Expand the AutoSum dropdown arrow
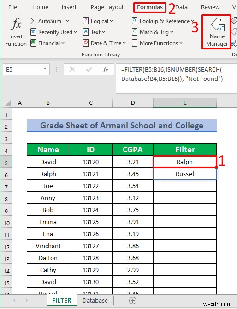Image resolution: width=237 pixels, height=309 pixels. [67, 21]
